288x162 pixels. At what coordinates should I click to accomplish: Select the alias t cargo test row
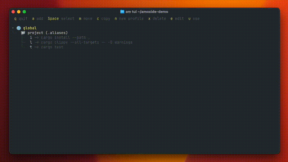(46, 47)
